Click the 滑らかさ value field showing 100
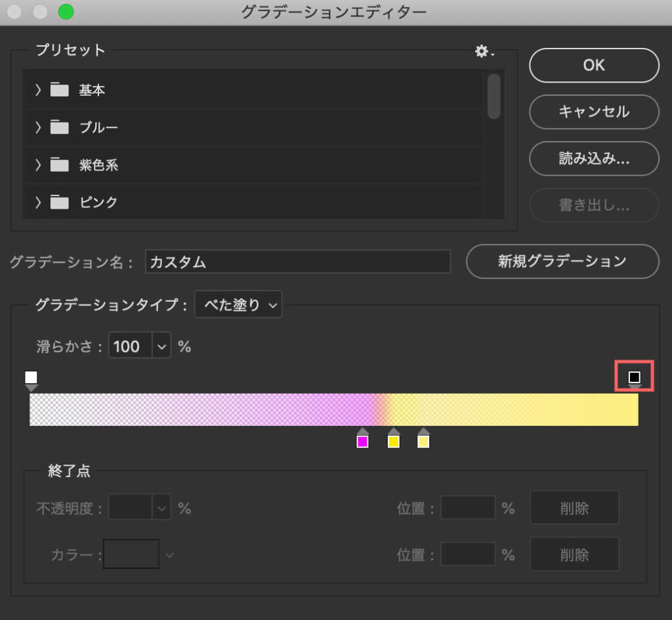672x620 pixels. (x=131, y=346)
